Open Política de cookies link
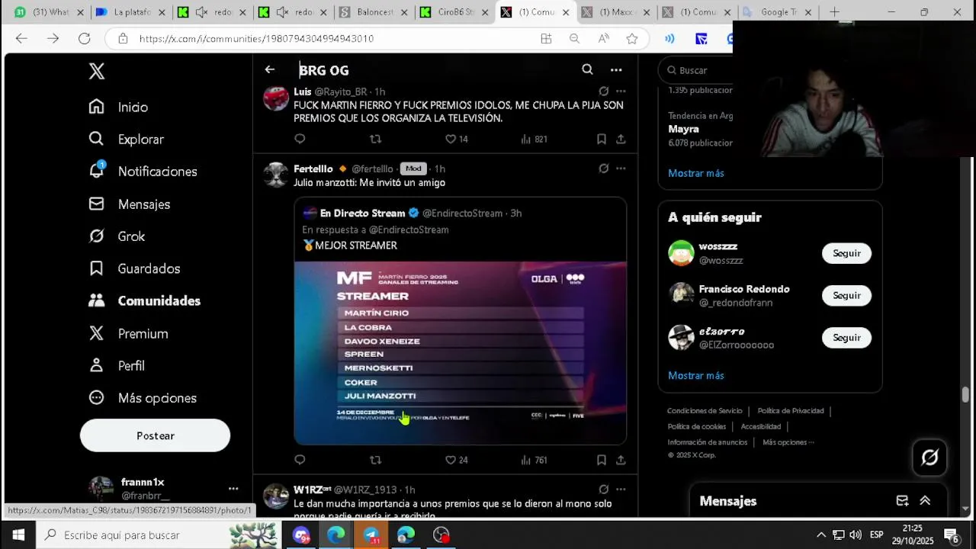Image resolution: width=976 pixels, height=549 pixels. click(697, 426)
